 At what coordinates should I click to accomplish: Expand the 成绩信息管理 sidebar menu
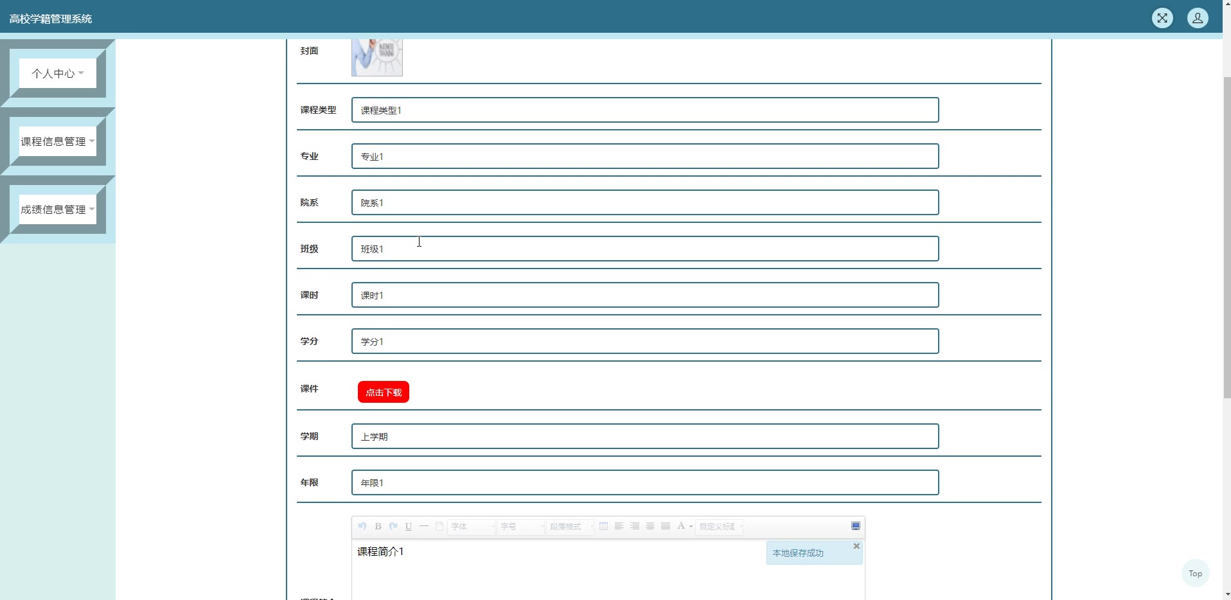click(x=58, y=209)
